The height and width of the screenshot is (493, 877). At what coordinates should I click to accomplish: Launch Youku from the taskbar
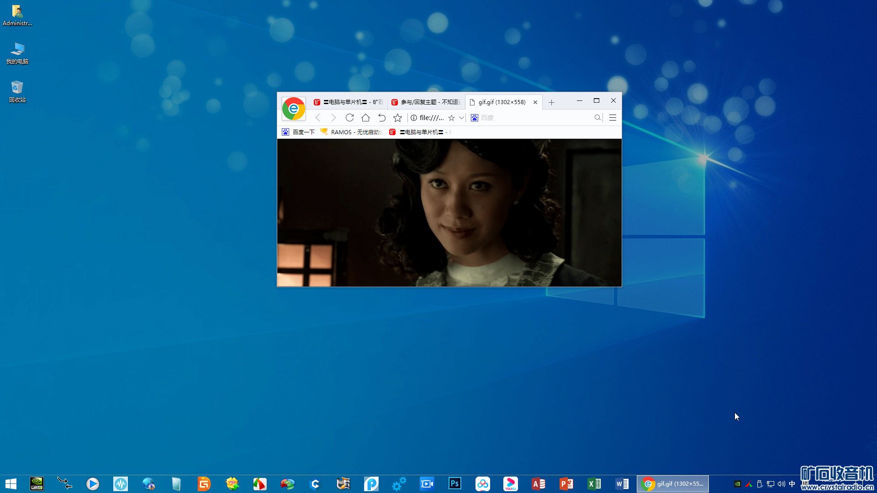pos(511,484)
